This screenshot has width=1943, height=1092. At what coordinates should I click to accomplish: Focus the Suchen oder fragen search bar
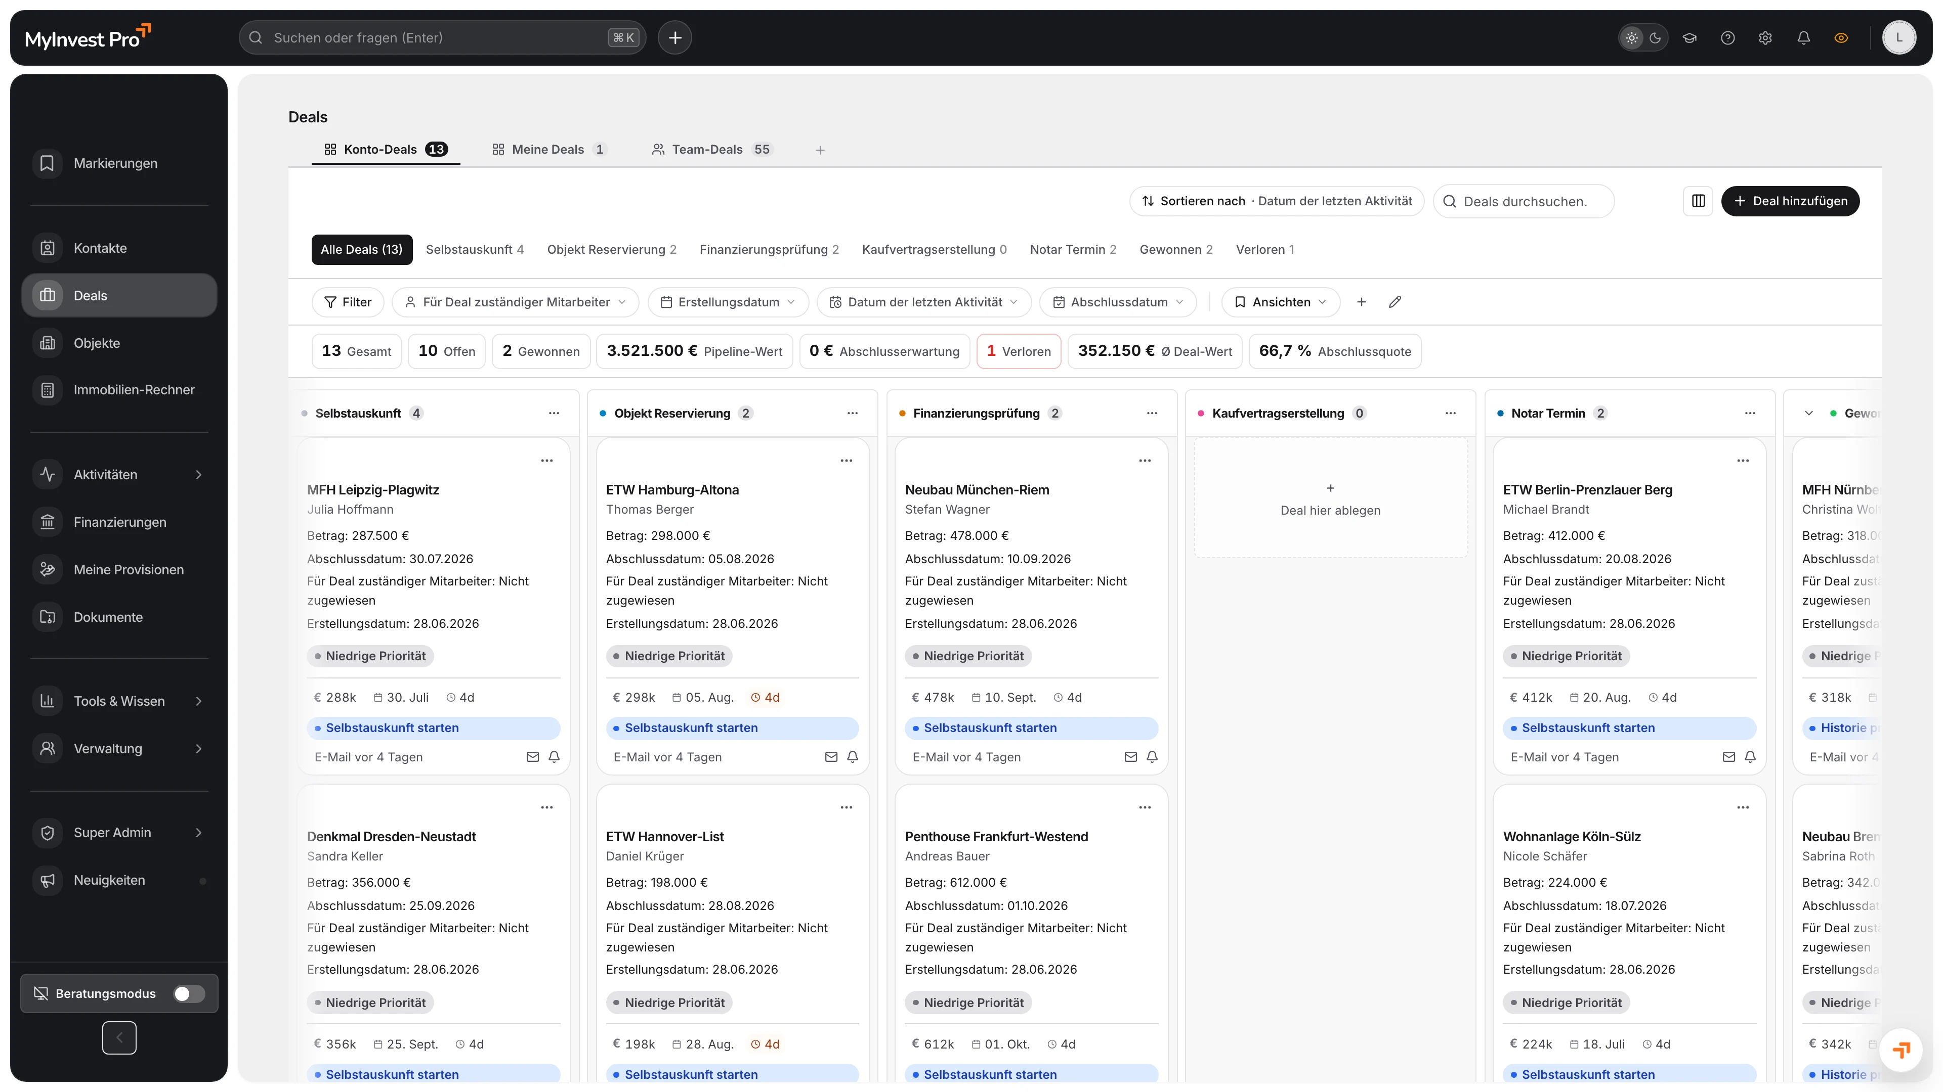pyautogui.click(x=442, y=38)
